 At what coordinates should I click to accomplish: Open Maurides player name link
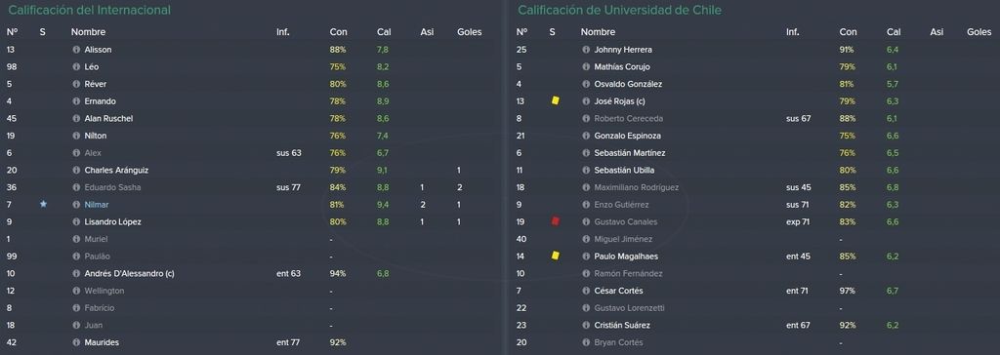coord(102,342)
